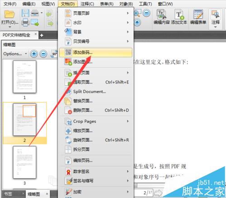
Task: Open a new tab with plus icon
Action: click(42, 35)
